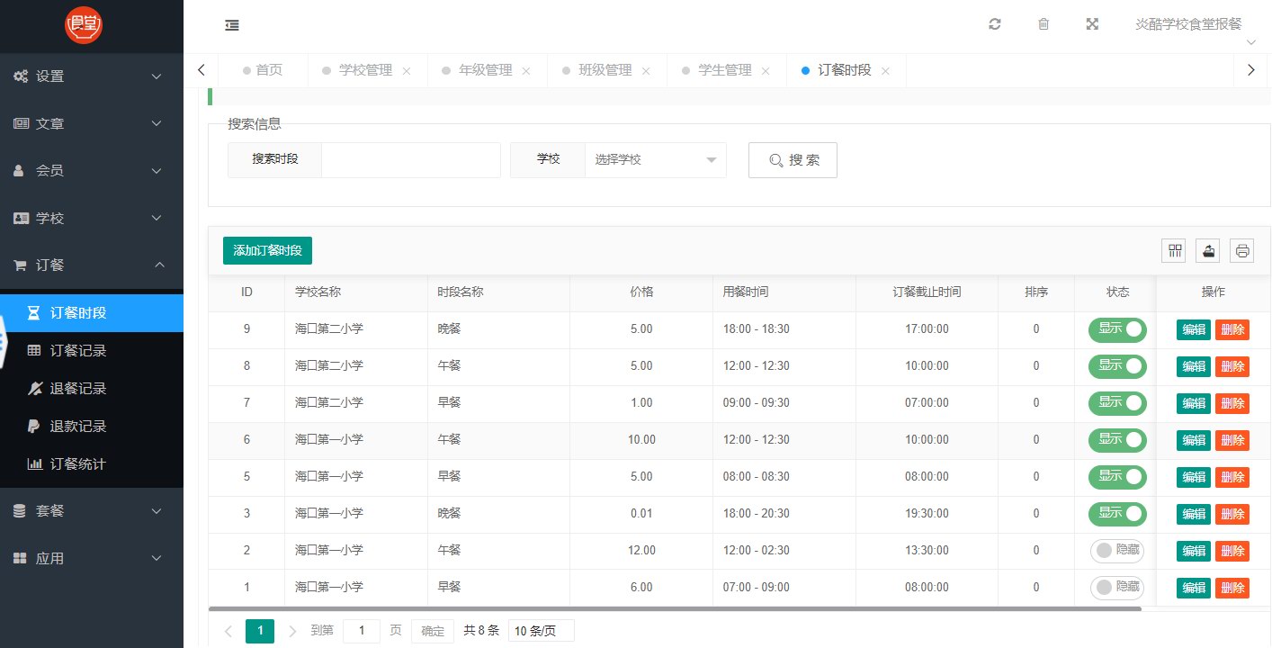Screen dimensions: 1272x648
Task: Click 编辑 for ID 9 row
Action: [1194, 329]
